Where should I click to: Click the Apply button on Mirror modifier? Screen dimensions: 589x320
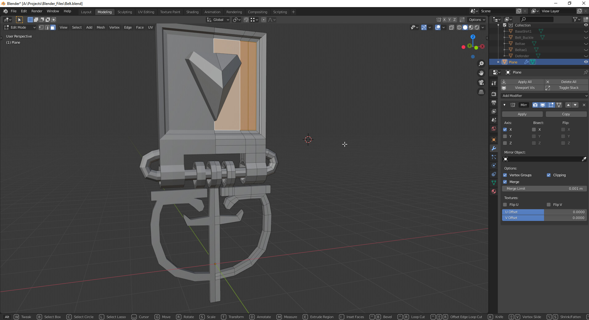pos(522,114)
